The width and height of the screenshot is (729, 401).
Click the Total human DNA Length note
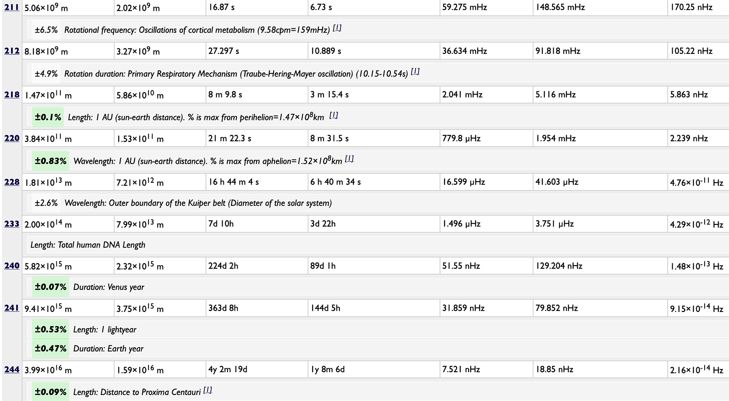tap(88, 245)
